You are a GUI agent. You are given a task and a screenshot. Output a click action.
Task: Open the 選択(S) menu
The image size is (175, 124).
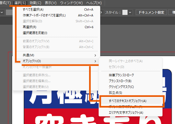20,3
